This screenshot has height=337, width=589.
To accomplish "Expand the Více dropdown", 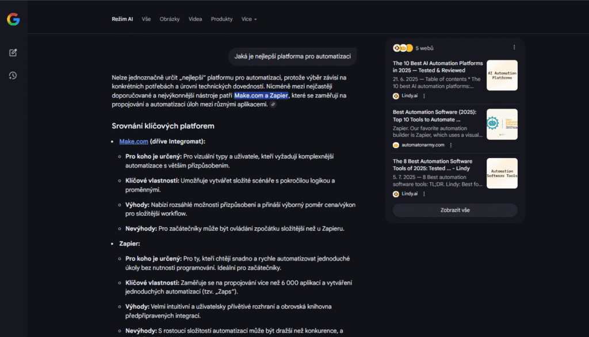I will [249, 19].
